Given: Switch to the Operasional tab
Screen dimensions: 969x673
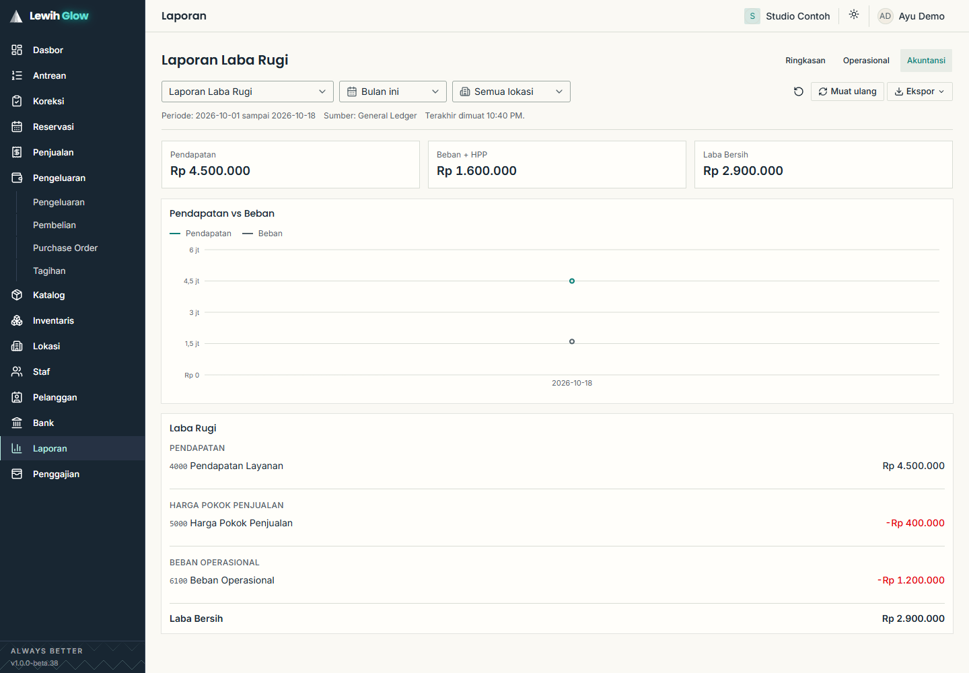Looking at the screenshot, I should [866, 61].
